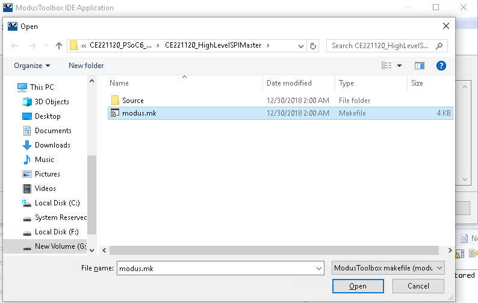Click CE221120_PSoC6_... breadcrumb segment

[120, 45]
